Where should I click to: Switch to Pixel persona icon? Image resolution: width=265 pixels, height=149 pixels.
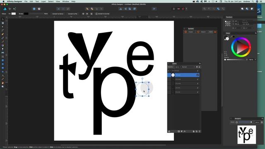pyautogui.click(x=10, y=9)
